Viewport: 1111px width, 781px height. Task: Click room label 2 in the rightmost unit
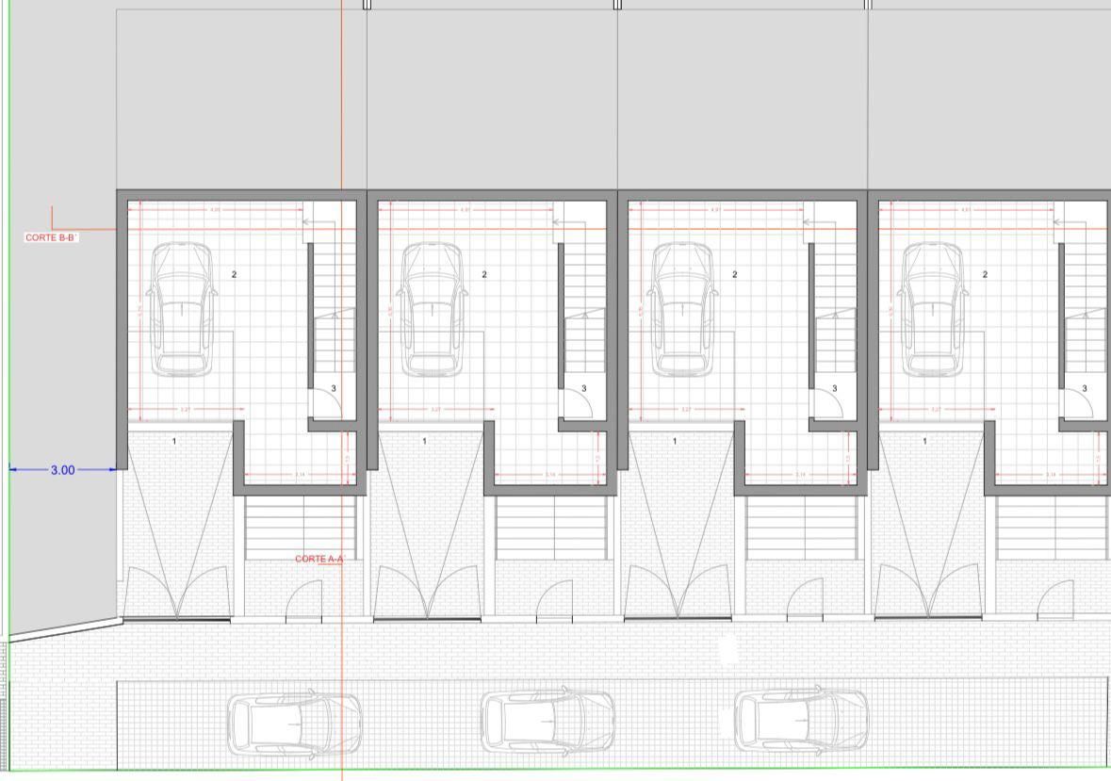click(985, 275)
